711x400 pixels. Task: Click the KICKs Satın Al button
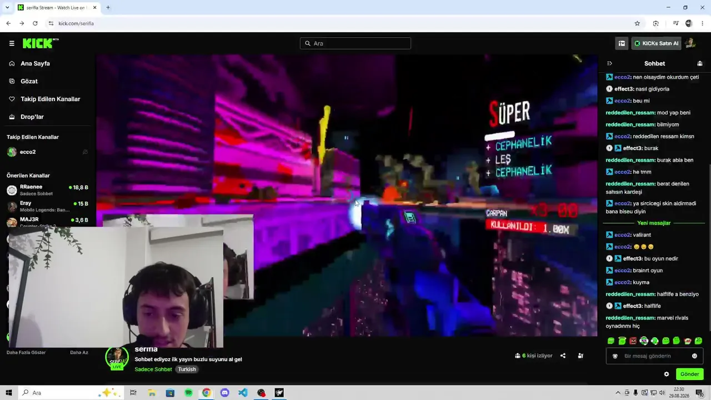tap(656, 43)
